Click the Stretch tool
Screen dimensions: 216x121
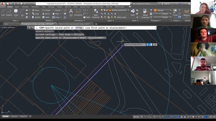pos(36,17)
